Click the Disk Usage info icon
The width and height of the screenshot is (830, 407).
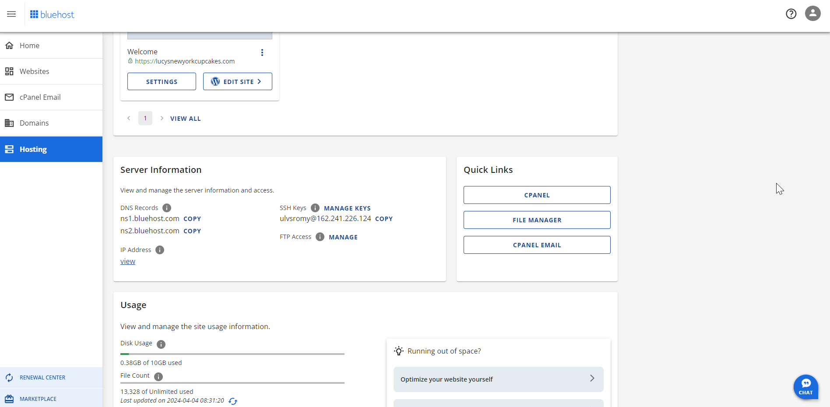pos(161,344)
